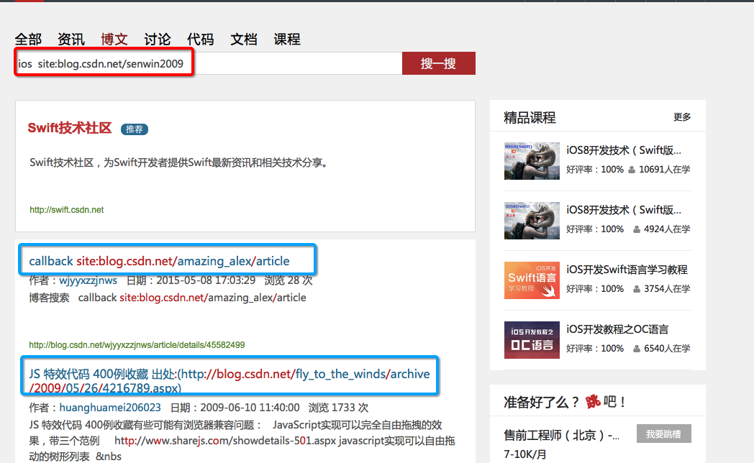Open iOS8开发技术 course title with 4924 learners

pyautogui.click(x=624, y=210)
